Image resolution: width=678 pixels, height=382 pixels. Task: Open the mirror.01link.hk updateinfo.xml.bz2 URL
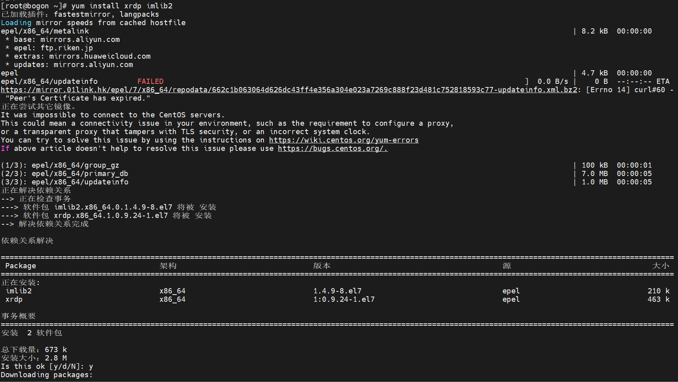tap(289, 90)
